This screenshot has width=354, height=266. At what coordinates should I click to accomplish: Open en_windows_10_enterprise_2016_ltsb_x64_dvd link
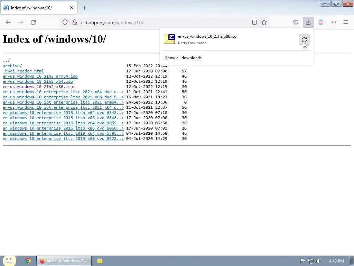63,123
